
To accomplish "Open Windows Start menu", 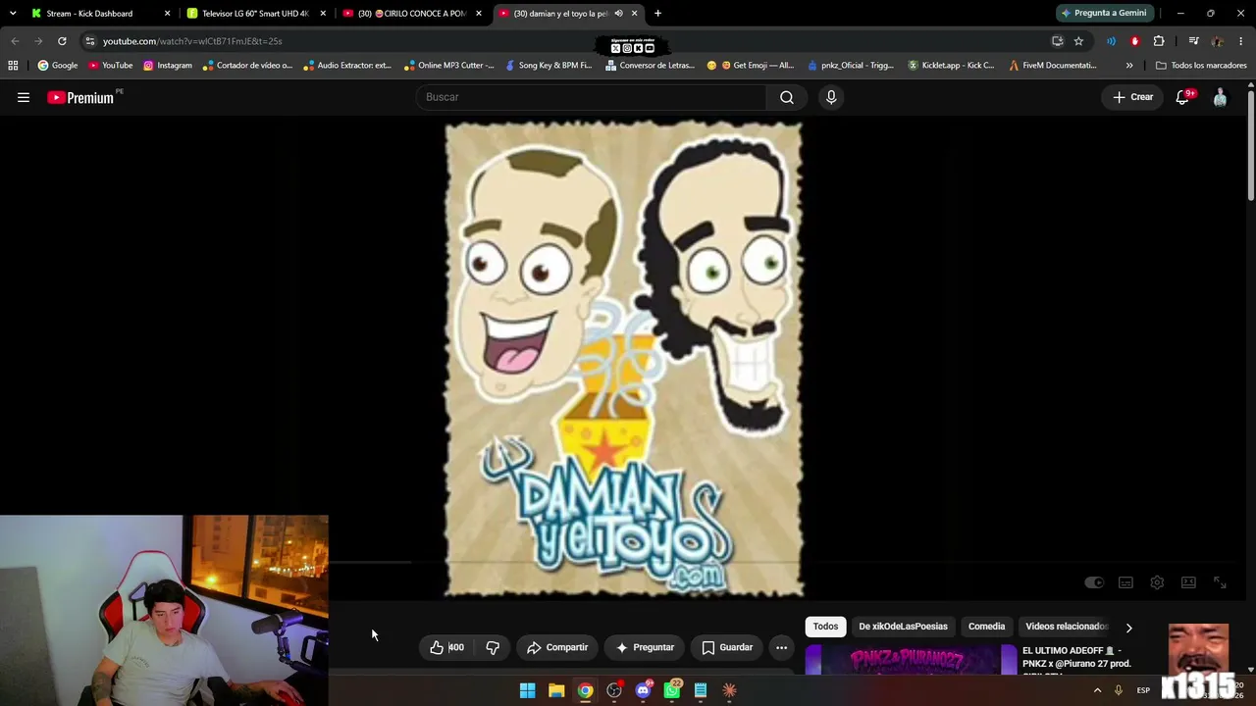I will tap(527, 690).
